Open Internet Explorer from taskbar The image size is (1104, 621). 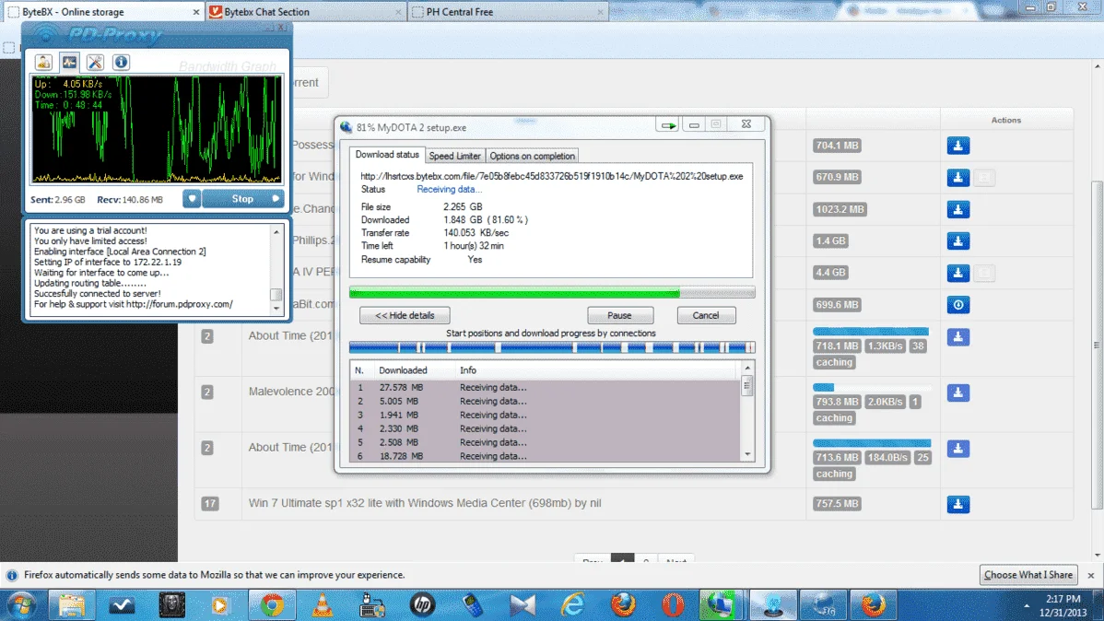click(x=573, y=604)
